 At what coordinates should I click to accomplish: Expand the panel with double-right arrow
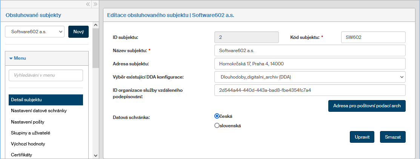[x=95, y=4]
